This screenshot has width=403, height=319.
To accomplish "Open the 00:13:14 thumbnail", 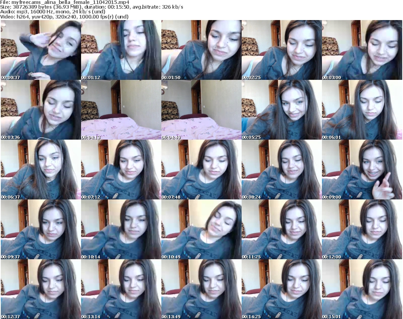I will 121,289.
